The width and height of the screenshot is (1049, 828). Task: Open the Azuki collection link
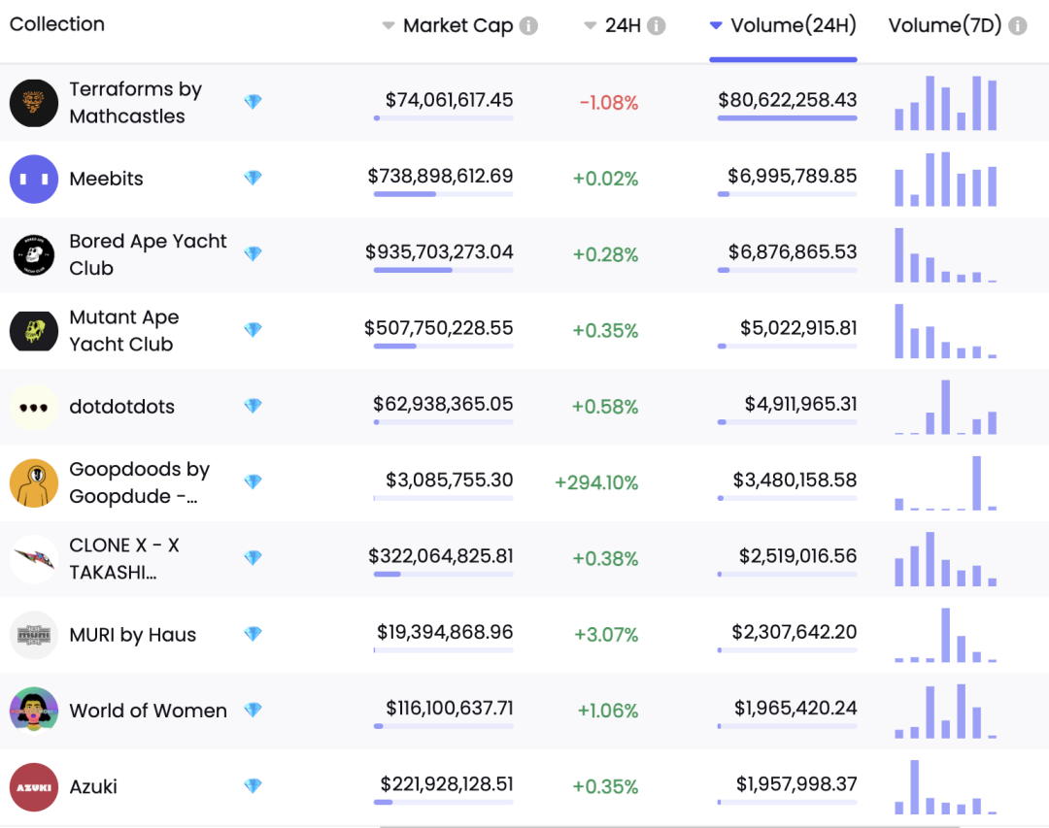click(93, 786)
